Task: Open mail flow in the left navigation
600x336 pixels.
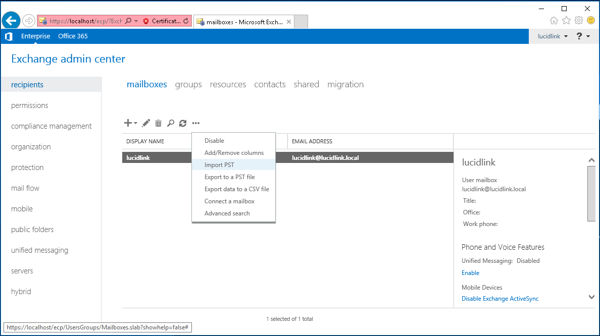Action: coord(25,188)
